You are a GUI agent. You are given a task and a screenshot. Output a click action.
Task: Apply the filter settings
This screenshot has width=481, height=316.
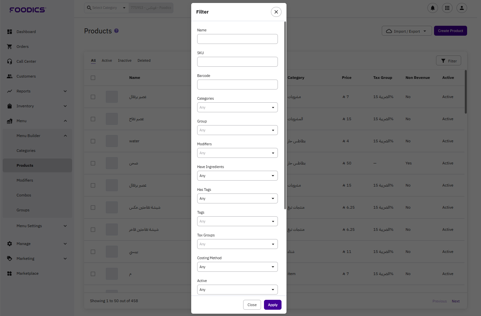click(273, 305)
